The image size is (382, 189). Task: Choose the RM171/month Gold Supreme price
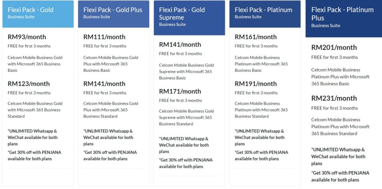tap(180, 91)
